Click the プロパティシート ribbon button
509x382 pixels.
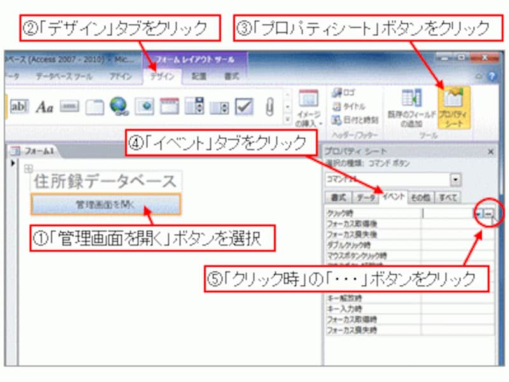pyautogui.click(x=454, y=108)
